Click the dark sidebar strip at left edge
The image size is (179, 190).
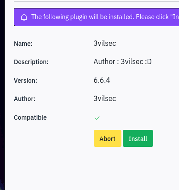coord(2,95)
